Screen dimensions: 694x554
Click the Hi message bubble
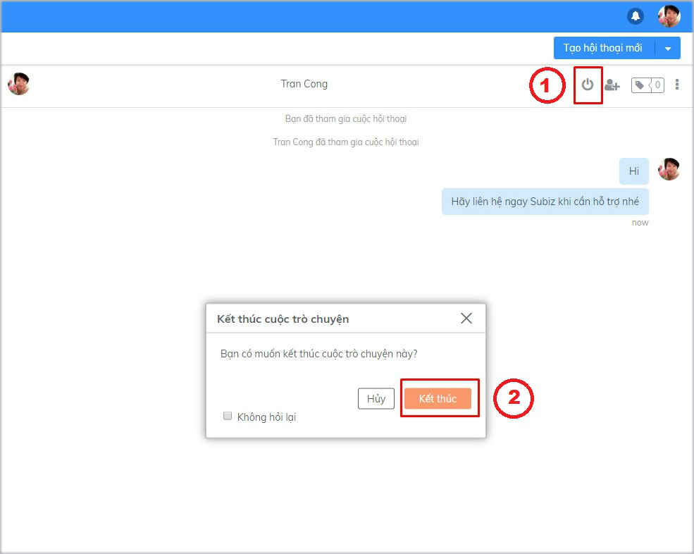point(634,171)
